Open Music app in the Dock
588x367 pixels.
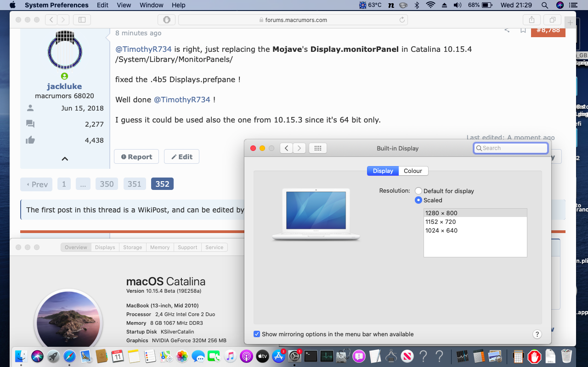(230, 356)
